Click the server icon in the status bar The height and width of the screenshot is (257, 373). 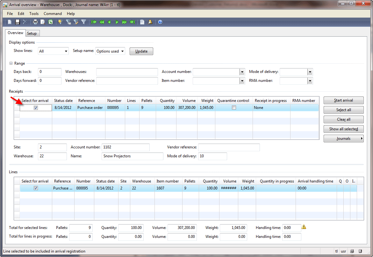click(x=360, y=251)
